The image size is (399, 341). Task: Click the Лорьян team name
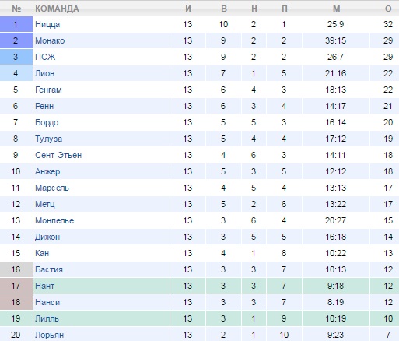49,335
